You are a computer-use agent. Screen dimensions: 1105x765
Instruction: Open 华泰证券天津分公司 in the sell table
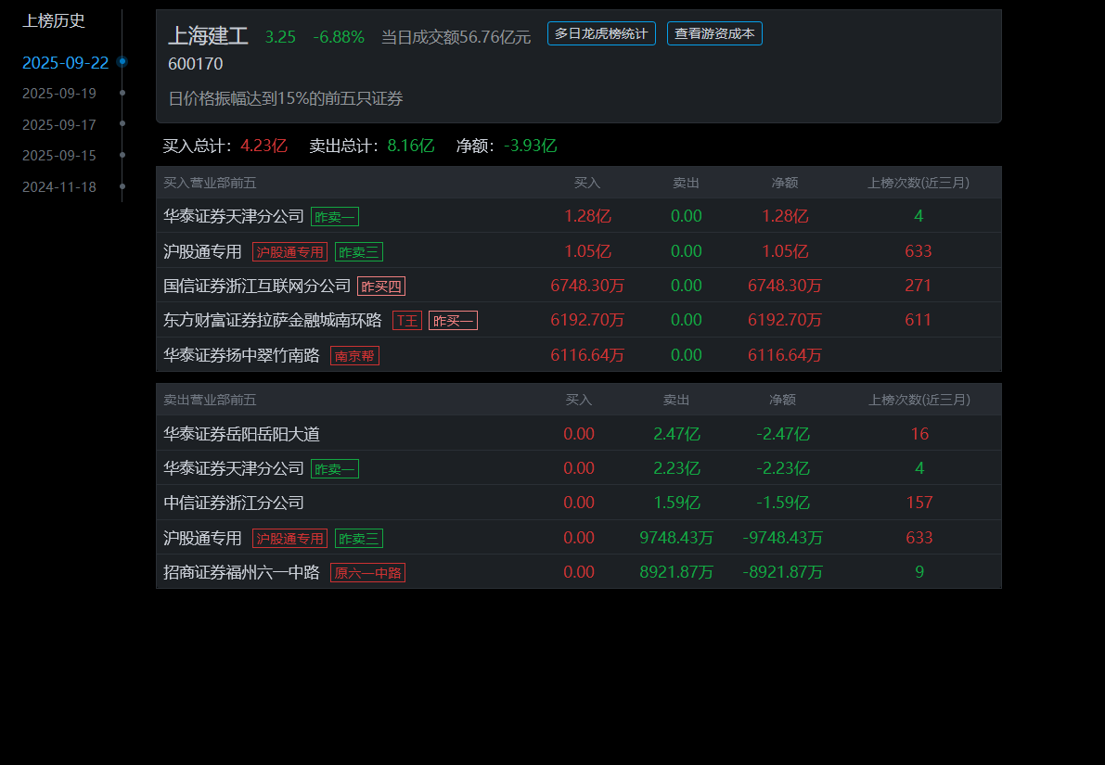pyautogui.click(x=233, y=468)
